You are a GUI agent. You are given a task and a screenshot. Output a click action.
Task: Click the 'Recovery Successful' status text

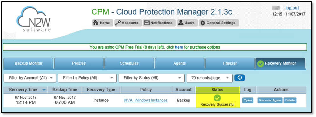tap(217, 104)
